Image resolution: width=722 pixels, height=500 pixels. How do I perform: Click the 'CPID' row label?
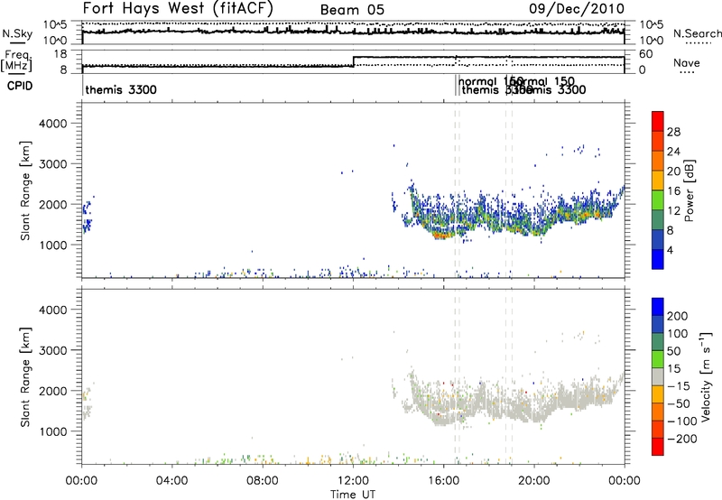(20, 86)
